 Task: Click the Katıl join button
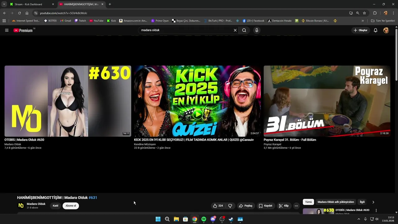coord(55,206)
